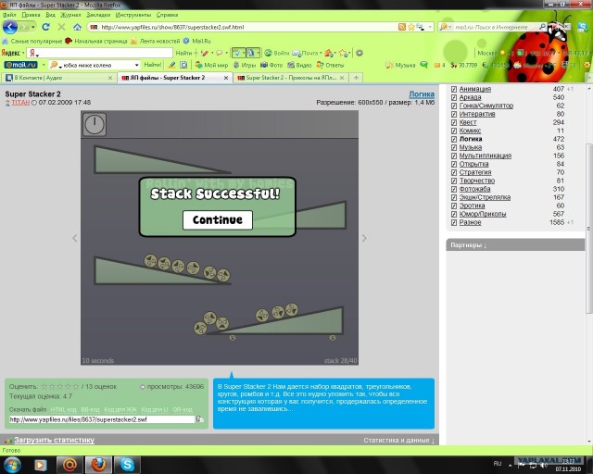Open the Мультипликация category link
The image size is (593, 474).
pyautogui.click(x=486, y=156)
